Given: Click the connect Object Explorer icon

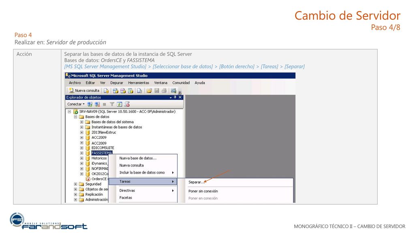Looking at the screenshot, I should point(90,104).
